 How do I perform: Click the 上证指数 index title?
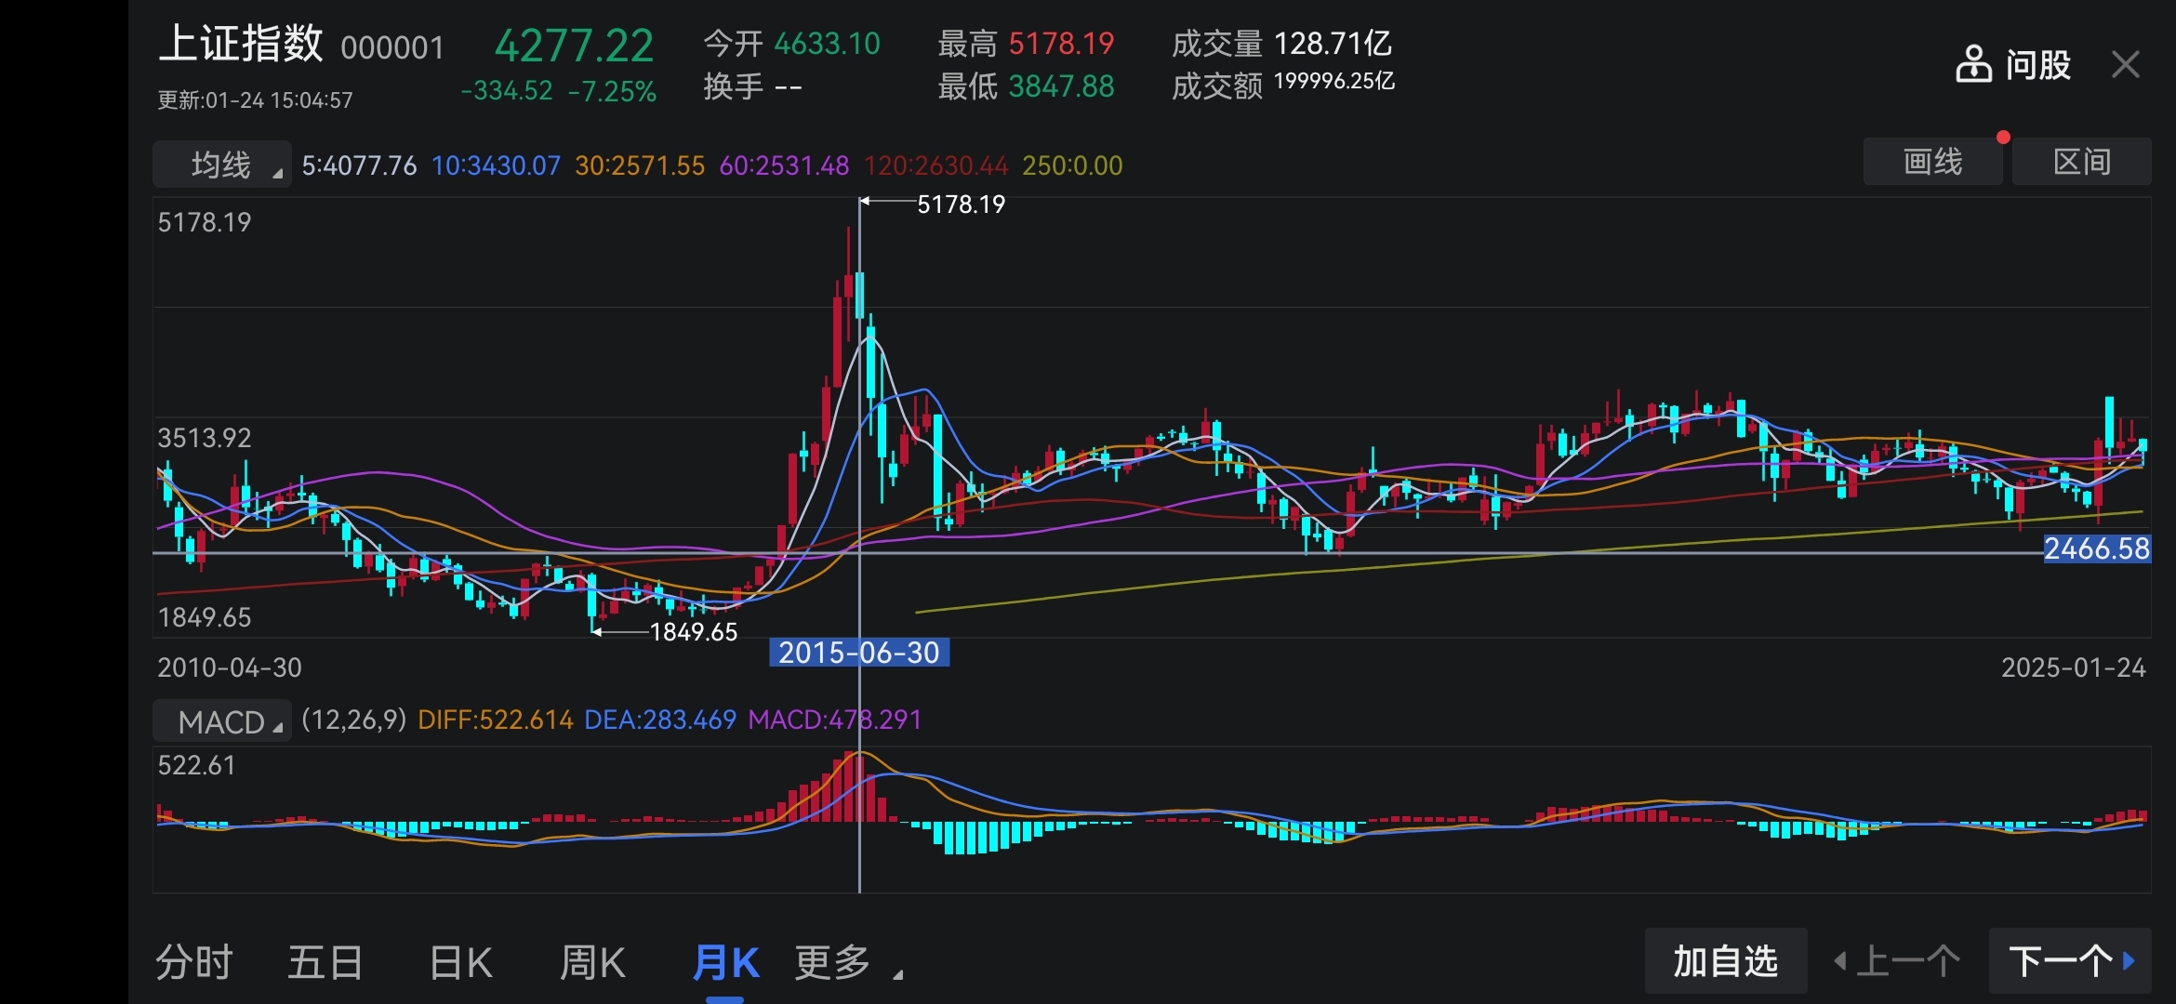[x=241, y=45]
